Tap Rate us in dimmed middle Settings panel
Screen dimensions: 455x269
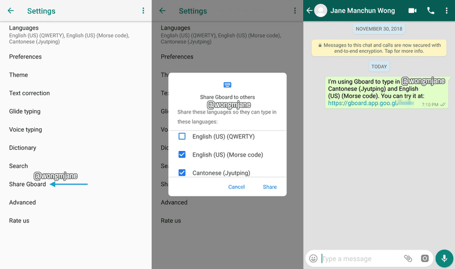[171, 221]
